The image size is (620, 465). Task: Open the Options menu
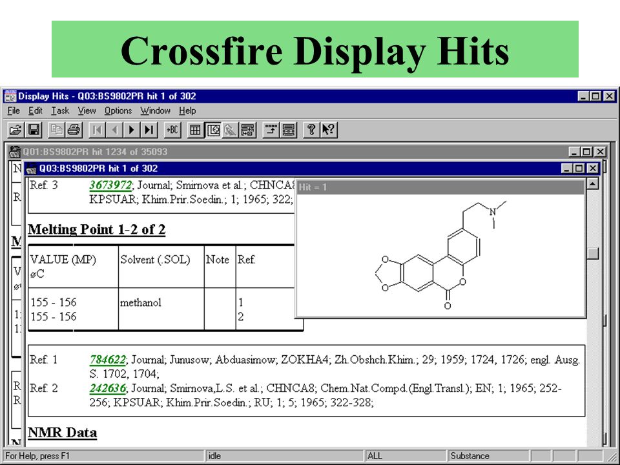118,110
